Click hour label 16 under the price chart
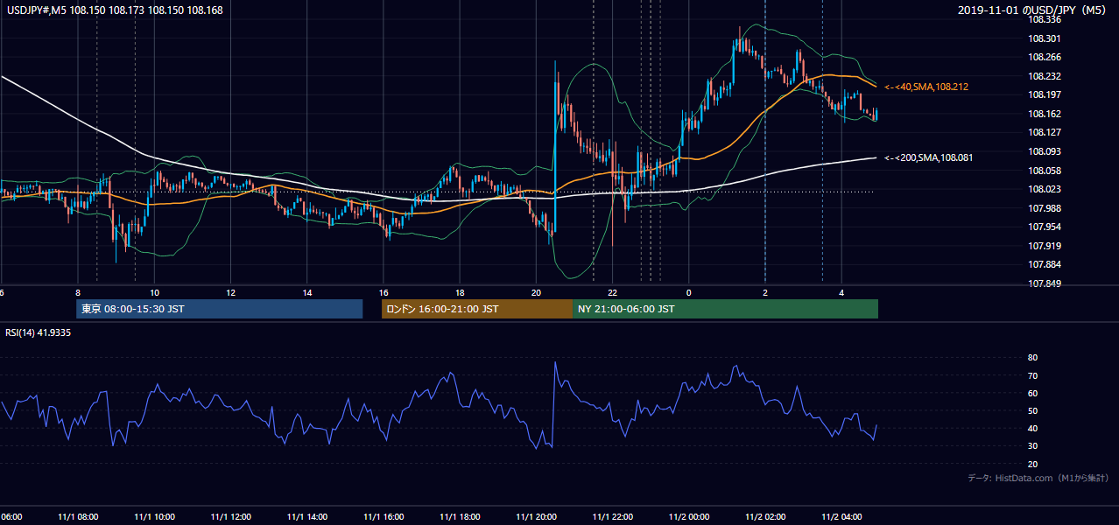This screenshot has height=525, width=1119. tap(383, 292)
